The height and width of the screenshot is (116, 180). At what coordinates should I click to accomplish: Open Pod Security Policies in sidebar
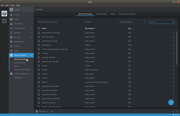point(22,69)
